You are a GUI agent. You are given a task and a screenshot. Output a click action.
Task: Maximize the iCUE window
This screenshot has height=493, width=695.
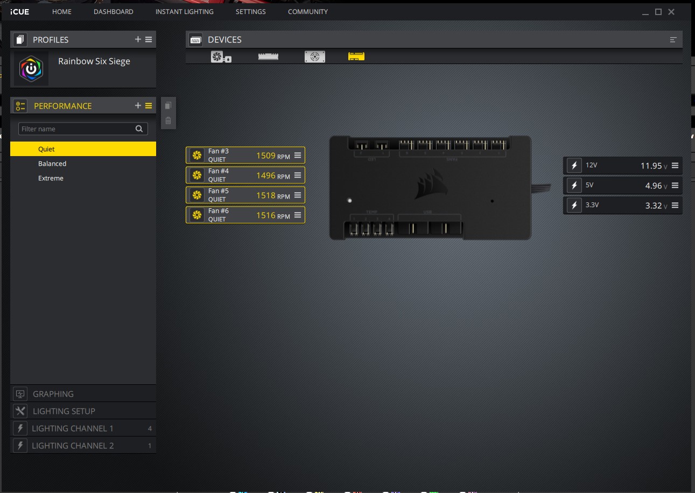click(658, 12)
